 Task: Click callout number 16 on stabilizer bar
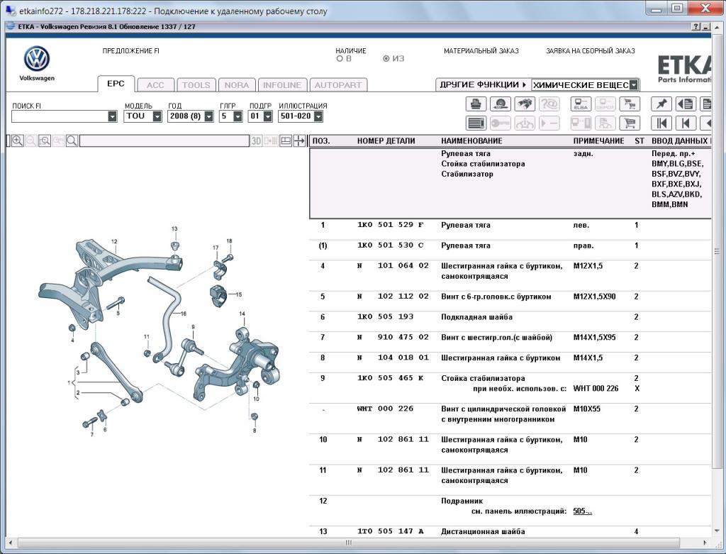pos(183,314)
